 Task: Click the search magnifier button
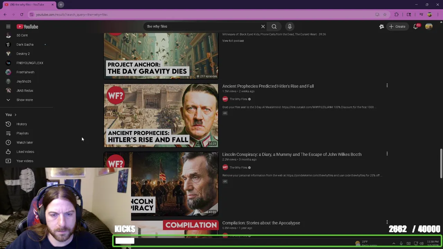(x=274, y=26)
